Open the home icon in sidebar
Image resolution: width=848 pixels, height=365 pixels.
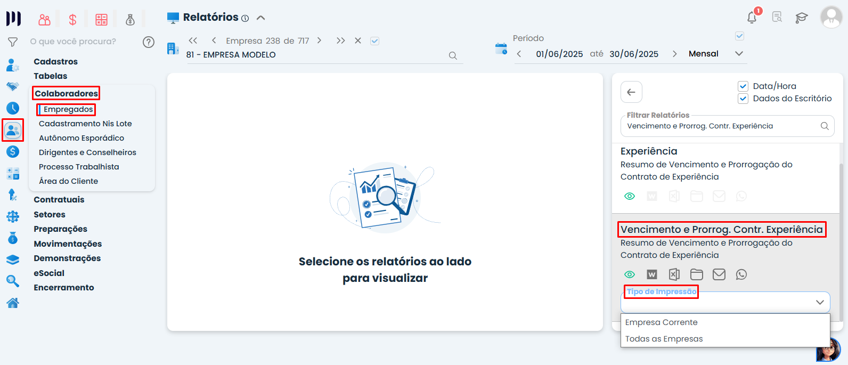pyautogui.click(x=13, y=303)
